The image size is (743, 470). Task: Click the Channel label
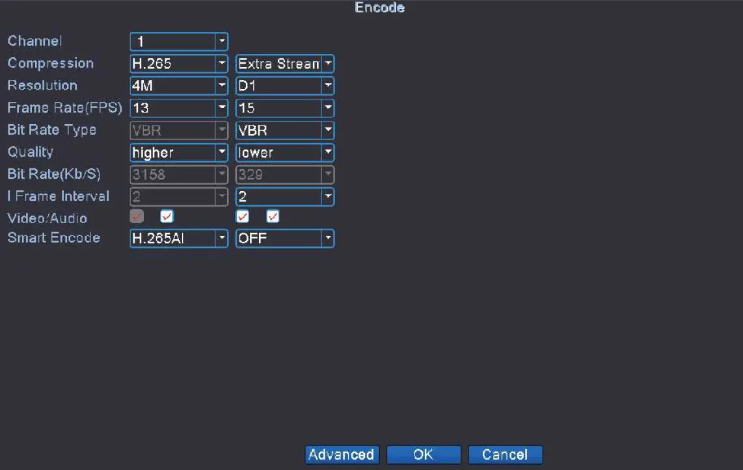tap(34, 41)
